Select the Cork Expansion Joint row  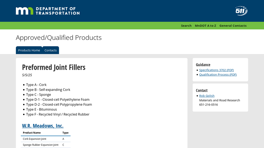pos(34,139)
